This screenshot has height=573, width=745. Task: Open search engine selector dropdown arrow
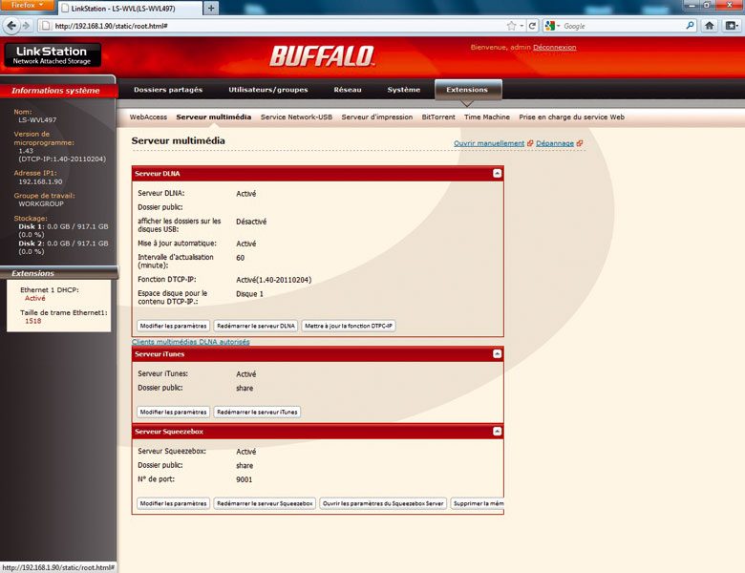point(559,26)
